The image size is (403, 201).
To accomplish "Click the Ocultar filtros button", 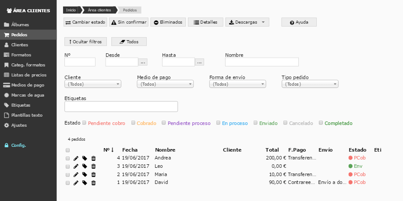I will coord(85,42).
